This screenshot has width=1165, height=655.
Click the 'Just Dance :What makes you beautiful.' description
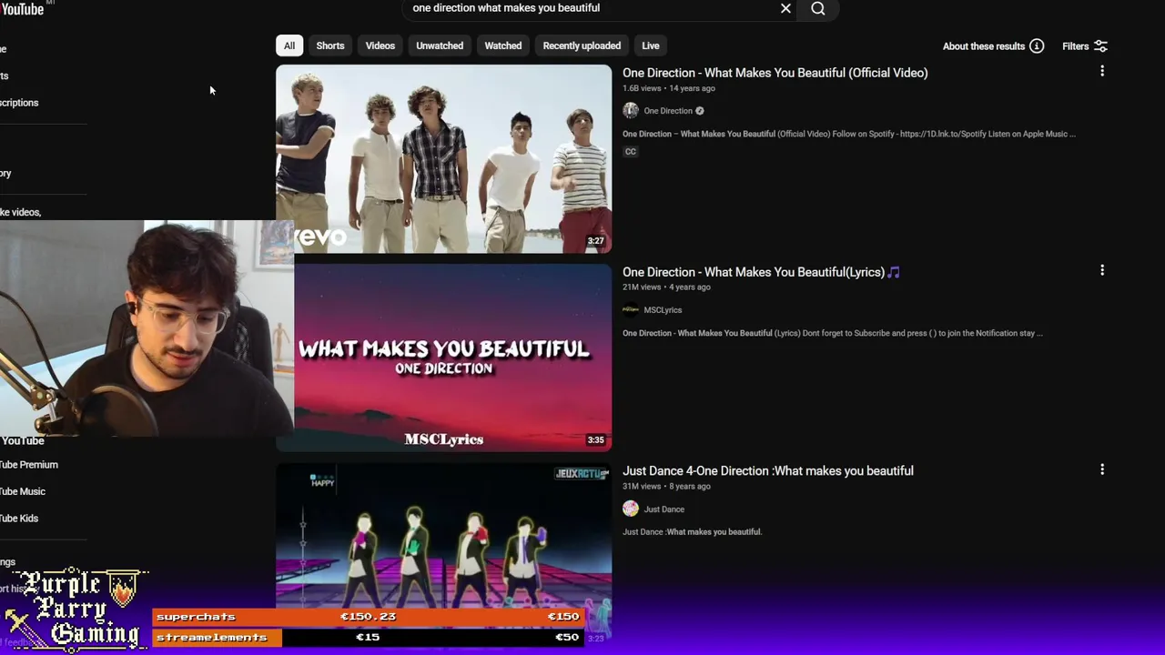(692, 532)
